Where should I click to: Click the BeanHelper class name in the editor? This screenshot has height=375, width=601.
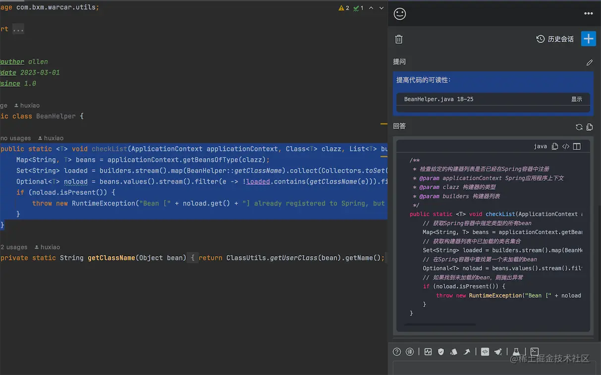click(x=56, y=116)
